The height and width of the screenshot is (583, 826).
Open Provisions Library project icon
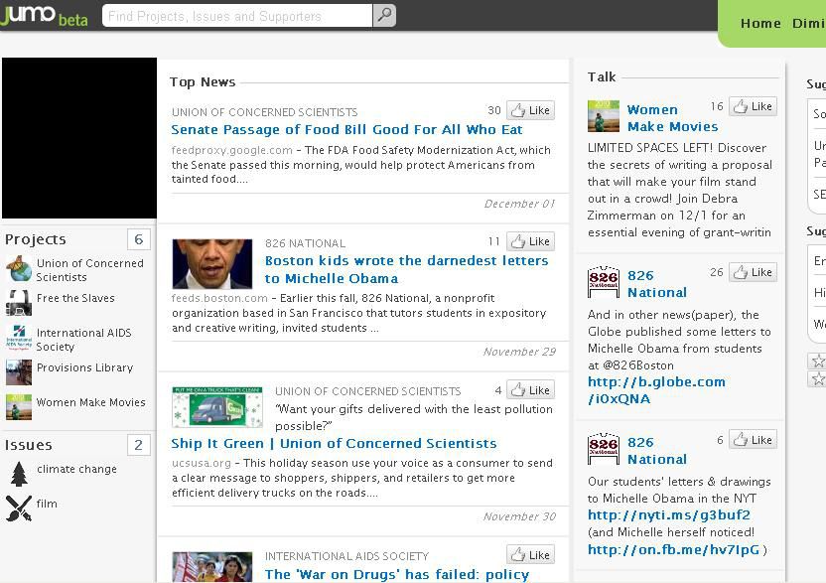[x=19, y=372]
